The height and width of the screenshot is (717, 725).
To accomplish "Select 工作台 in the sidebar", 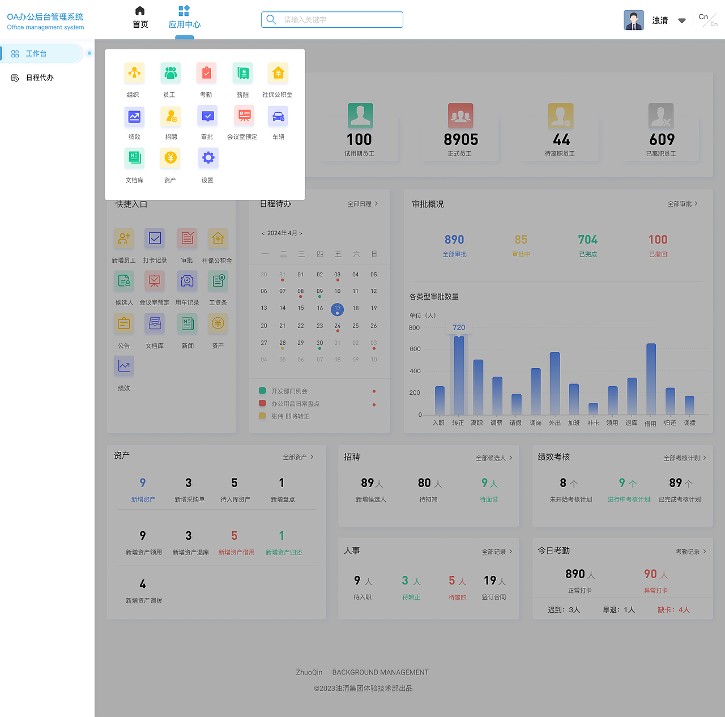I will point(42,53).
